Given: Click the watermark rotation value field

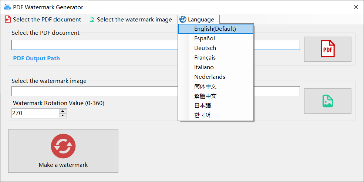Looking at the screenshot, I should [36, 113].
